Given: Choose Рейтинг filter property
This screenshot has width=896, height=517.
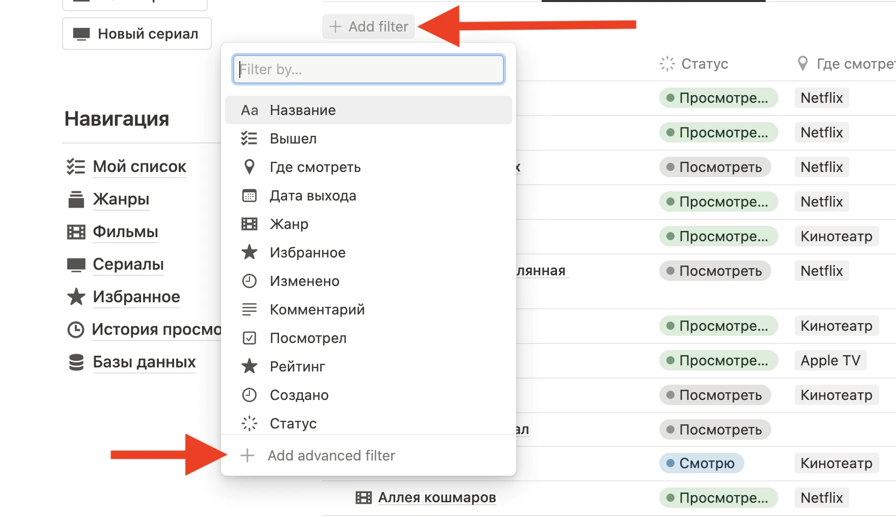Looking at the screenshot, I should coord(369,366).
